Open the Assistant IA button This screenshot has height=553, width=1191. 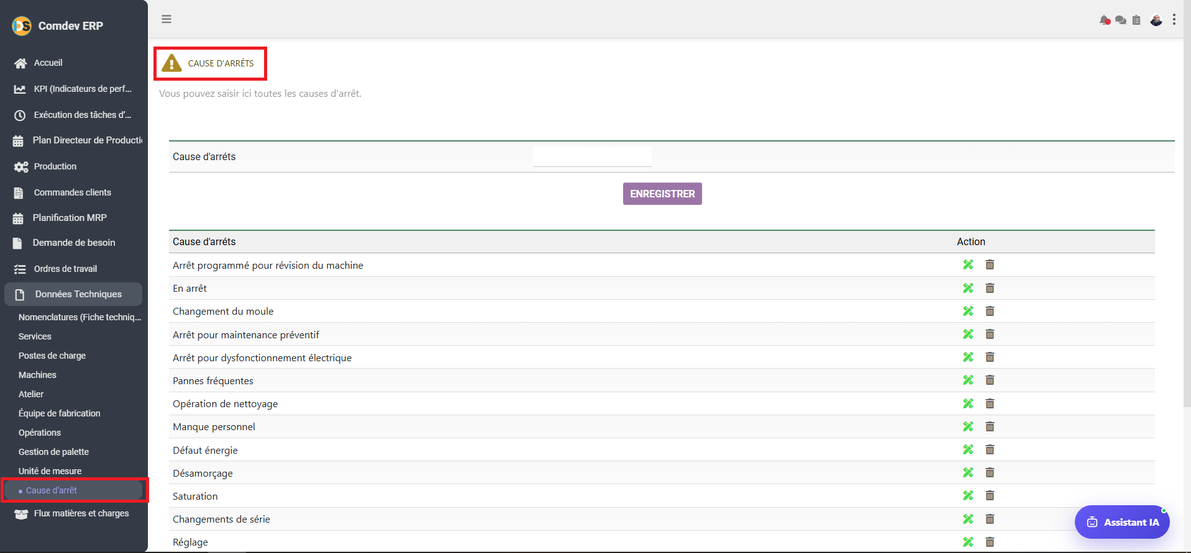coord(1122,522)
